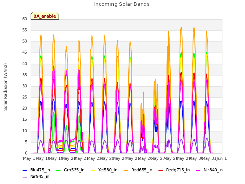
Task: Click the Jun 1 x-axis date label
Action: (222, 158)
